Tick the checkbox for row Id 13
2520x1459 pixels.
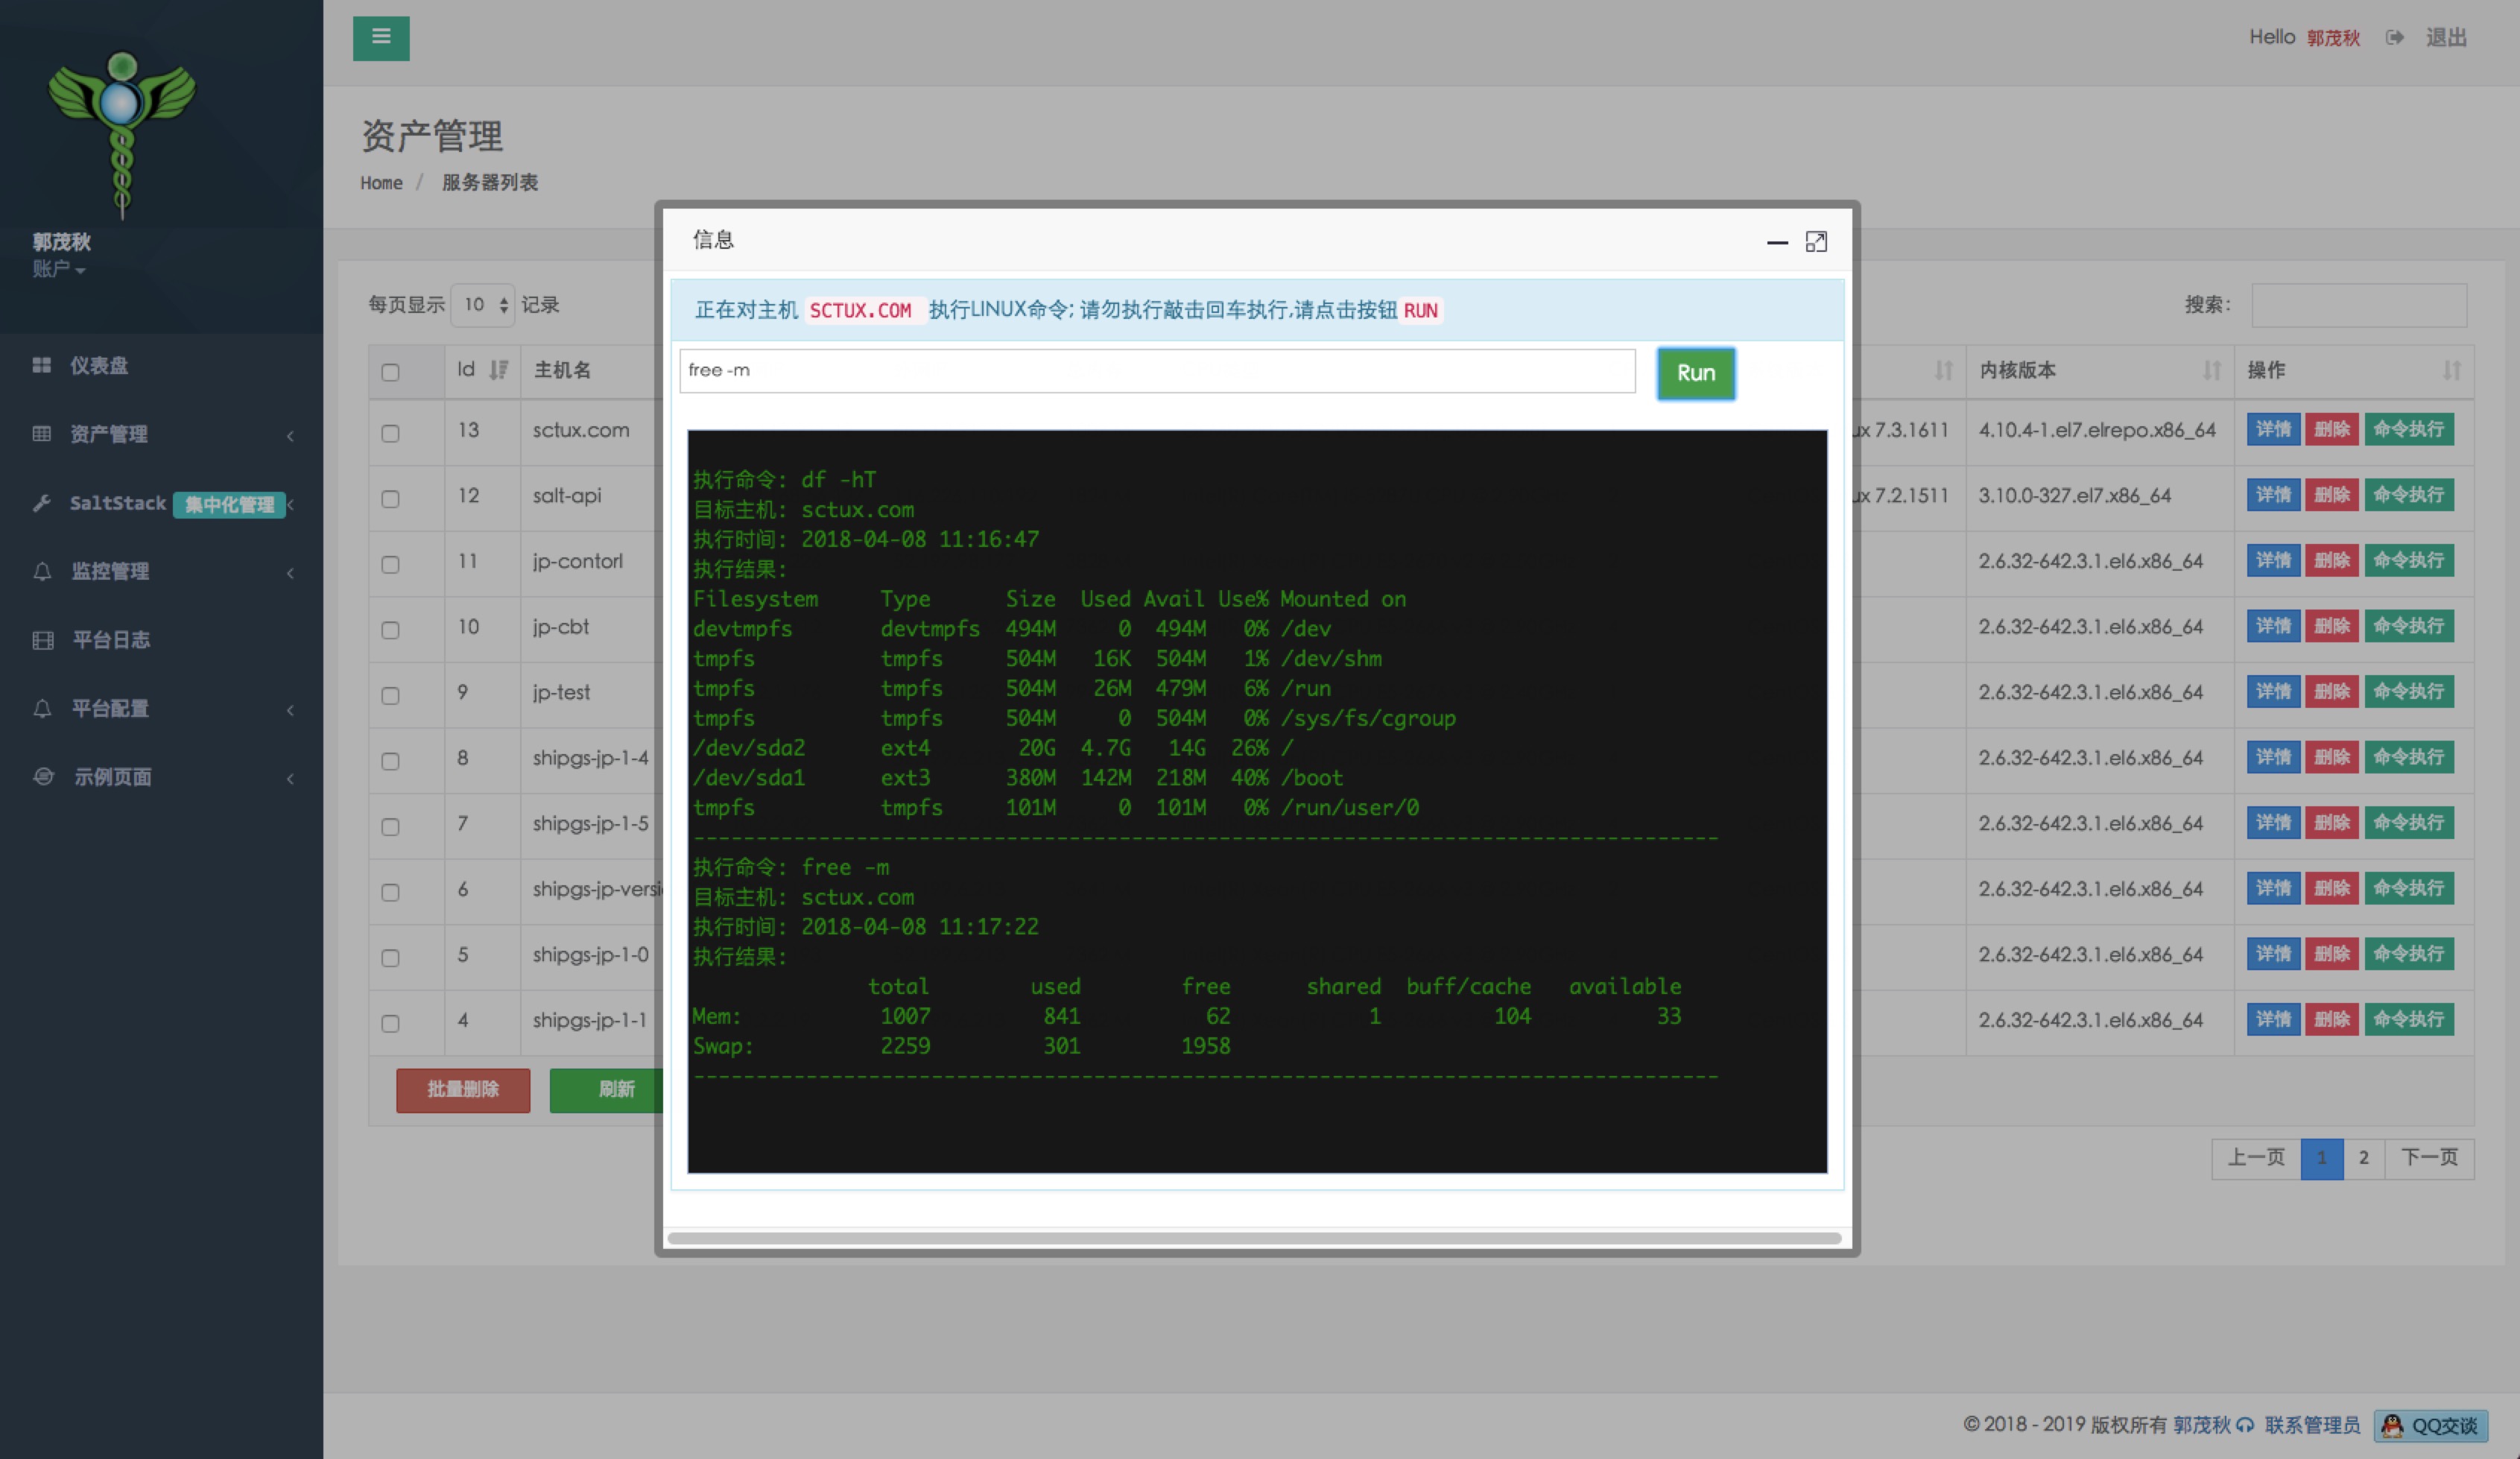point(390,433)
